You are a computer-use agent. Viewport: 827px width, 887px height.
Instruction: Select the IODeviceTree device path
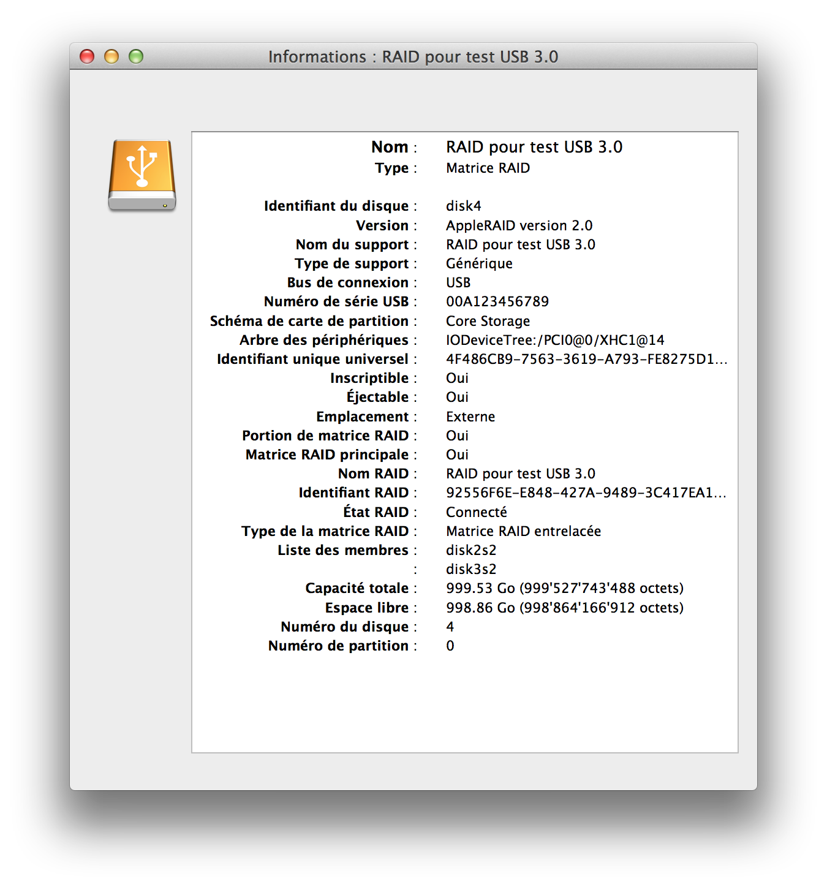pyautogui.click(x=554, y=340)
